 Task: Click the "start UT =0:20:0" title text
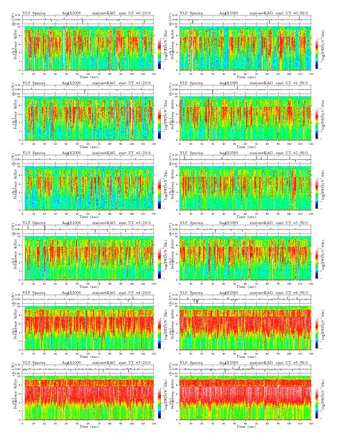[135, 13]
